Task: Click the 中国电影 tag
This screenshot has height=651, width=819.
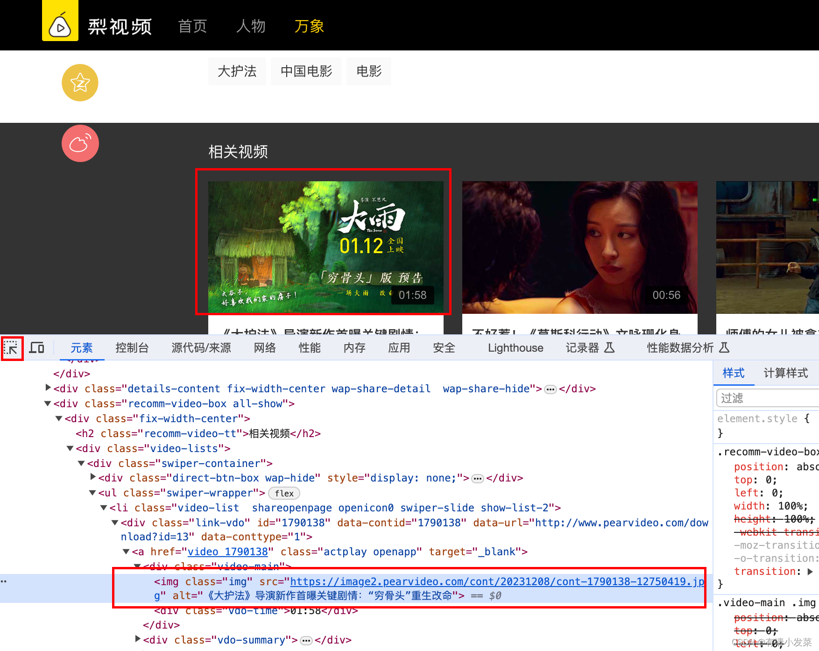Action: (x=306, y=71)
